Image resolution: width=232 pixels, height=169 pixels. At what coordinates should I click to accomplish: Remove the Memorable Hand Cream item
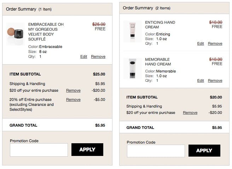[215, 80]
